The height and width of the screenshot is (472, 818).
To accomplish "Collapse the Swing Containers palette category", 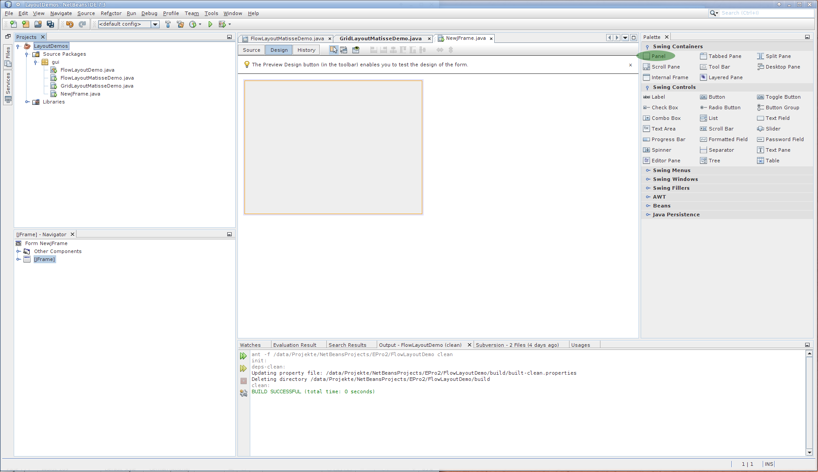I will coord(648,46).
